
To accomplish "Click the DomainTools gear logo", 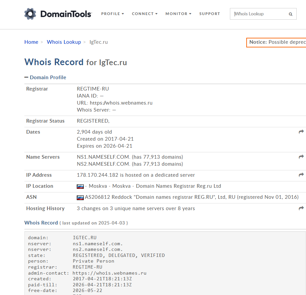I will pos(30,14).
